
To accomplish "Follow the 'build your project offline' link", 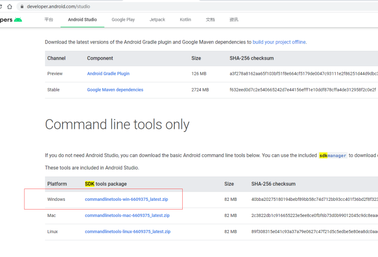I will 279,42.
